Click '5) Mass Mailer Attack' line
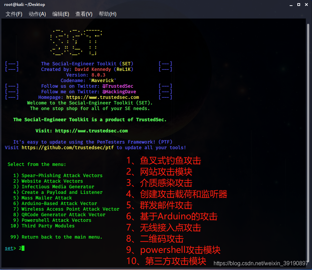 pos(42,198)
